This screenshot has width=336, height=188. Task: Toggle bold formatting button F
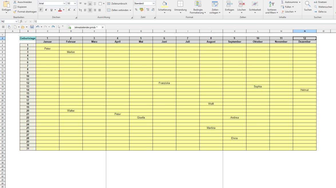[41, 10]
